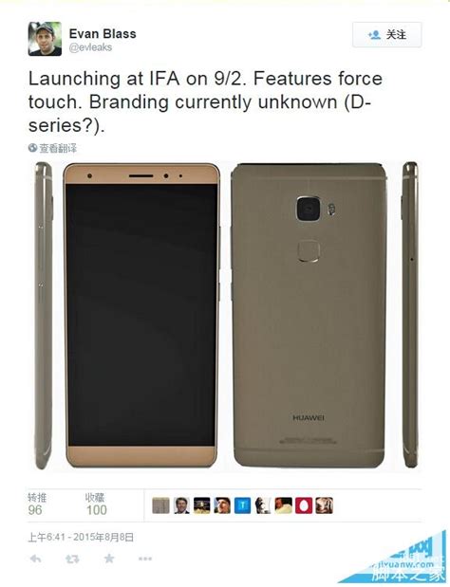The width and height of the screenshot is (450, 587).
Task: Open the three-dot more options icon
Action: point(145,559)
